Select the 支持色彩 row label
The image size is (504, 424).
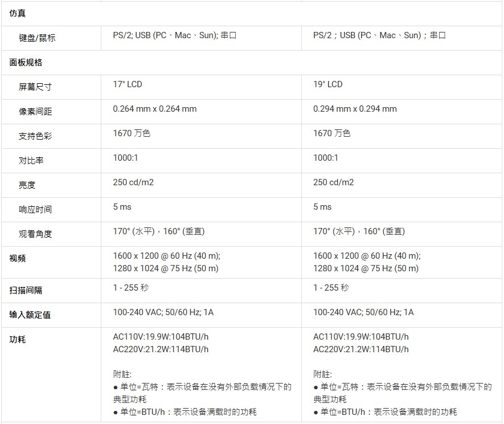[x=35, y=136]
